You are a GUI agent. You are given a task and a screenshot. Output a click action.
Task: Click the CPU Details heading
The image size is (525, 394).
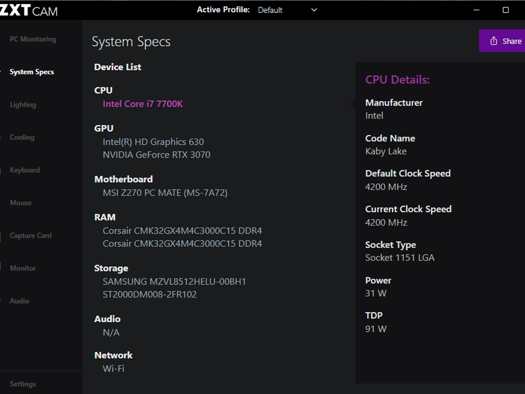click(397, 80)
